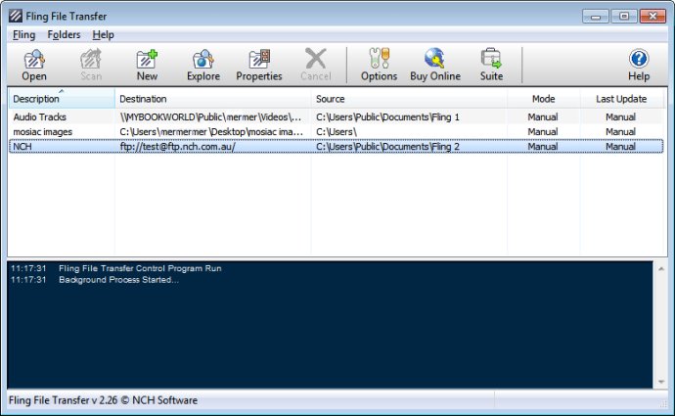Click source path ending in Fling 2
The width and height of the screenshot is (675, 416).
click(387, 147)
